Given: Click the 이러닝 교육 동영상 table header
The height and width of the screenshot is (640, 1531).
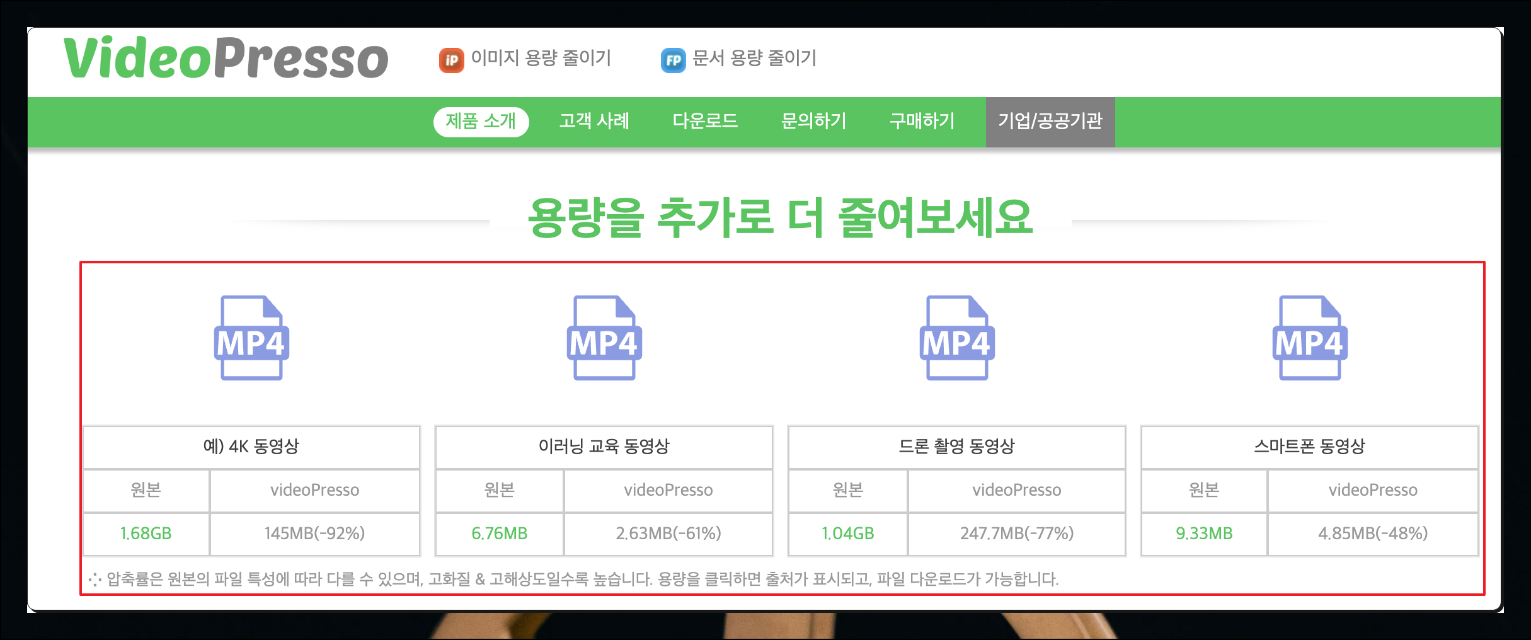Looking at the screenshot, I should 604,447.
